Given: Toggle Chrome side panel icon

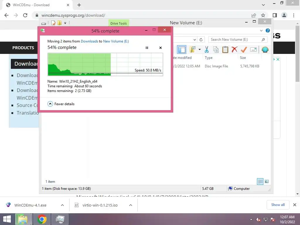Looking at the screenshot, I should pos(275,15).
